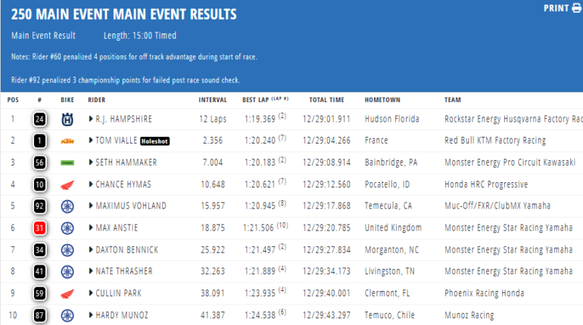Click number 1 plate badge
Viewport: 583px width, 325px height.
(x=39, y=141)
